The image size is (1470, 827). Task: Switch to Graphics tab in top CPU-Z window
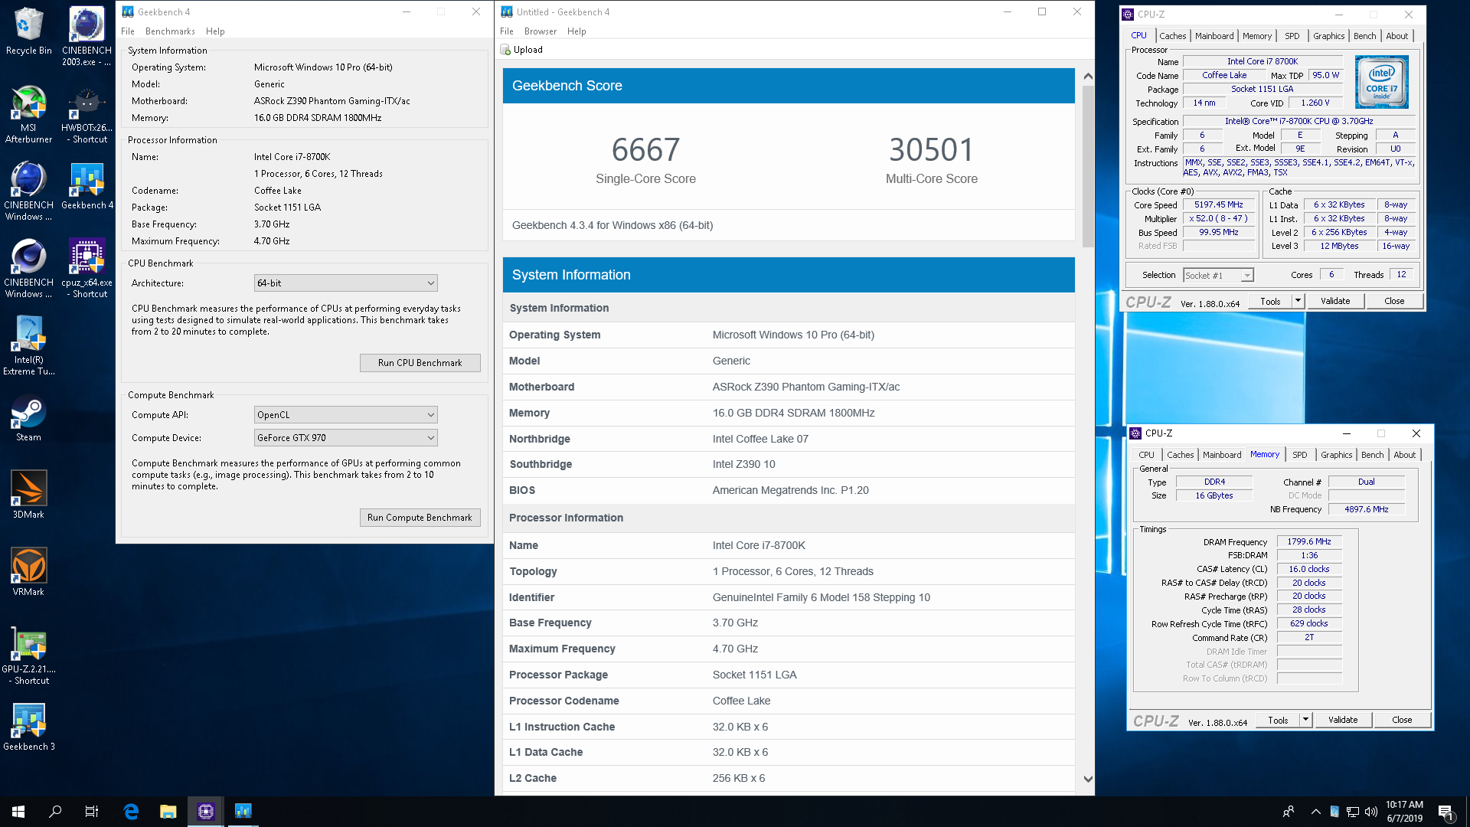(1328, 36)
